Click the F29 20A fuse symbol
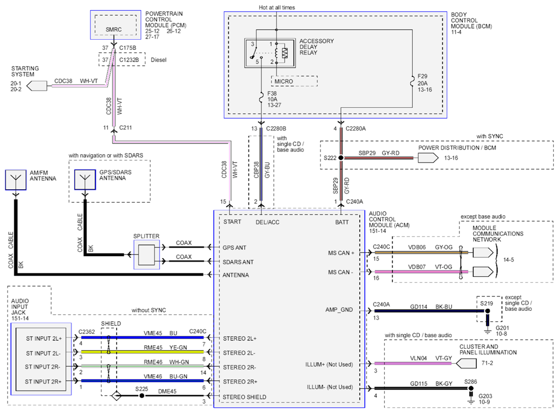Viewport: 559px width, 413px height. [x=412, y=82]
